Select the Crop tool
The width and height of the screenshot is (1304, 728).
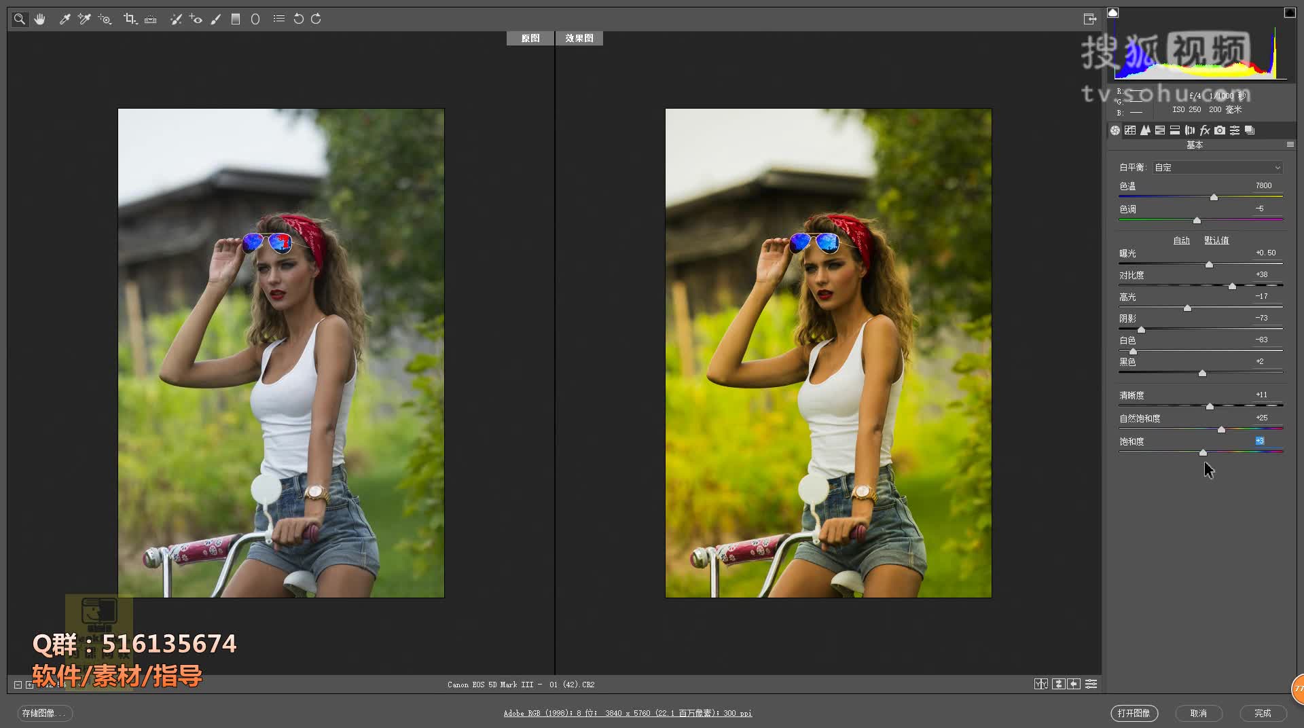click(130, 19)
